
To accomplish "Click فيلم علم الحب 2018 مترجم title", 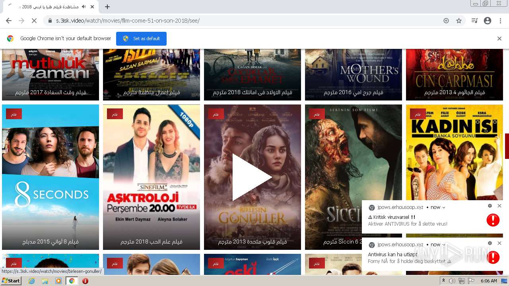I will pyautogui.click(x=152, y=242).
